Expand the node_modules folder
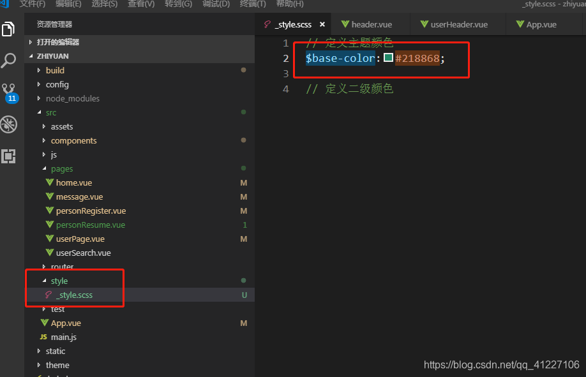This screenshot has height=377, width=586. click(x=39, y=98)
